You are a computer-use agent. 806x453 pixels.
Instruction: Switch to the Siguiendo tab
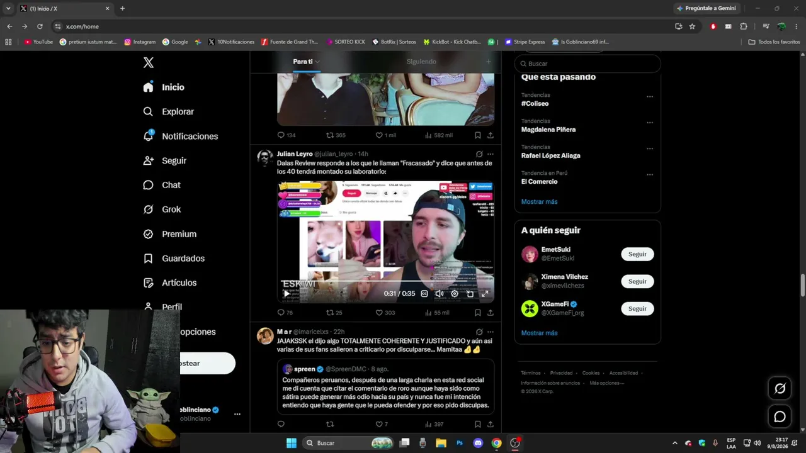click(x=421, y=62)
